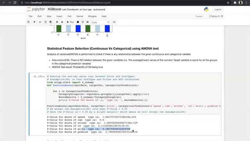Click the P-Value for ram output line
250x141 pixels.
coord(75,120)
